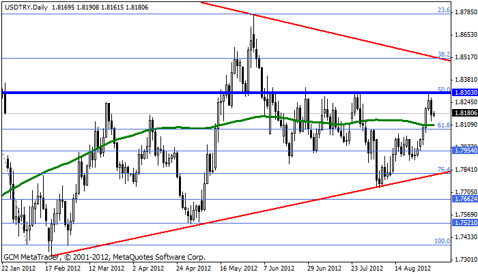Select the 1.83030 blue price label
The height and width of the screenshot is (274, 478).
[465, 92]
